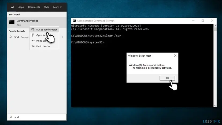Viewport: 222px width, 125px height.
Task: Focus the search box containing cmd
Action: coord(37,117)
